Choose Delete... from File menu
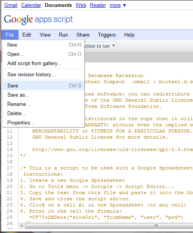 point(44,113)
